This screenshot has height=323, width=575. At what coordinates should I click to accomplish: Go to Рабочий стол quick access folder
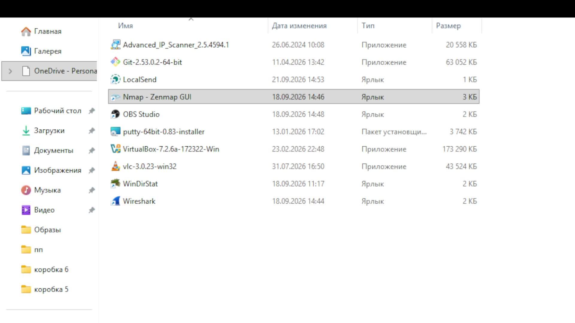57,111
